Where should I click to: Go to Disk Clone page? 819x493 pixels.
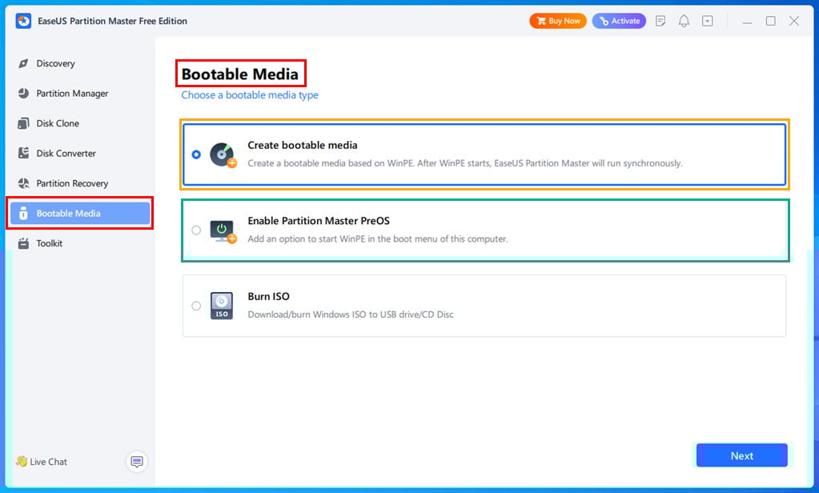pos(80,123)
